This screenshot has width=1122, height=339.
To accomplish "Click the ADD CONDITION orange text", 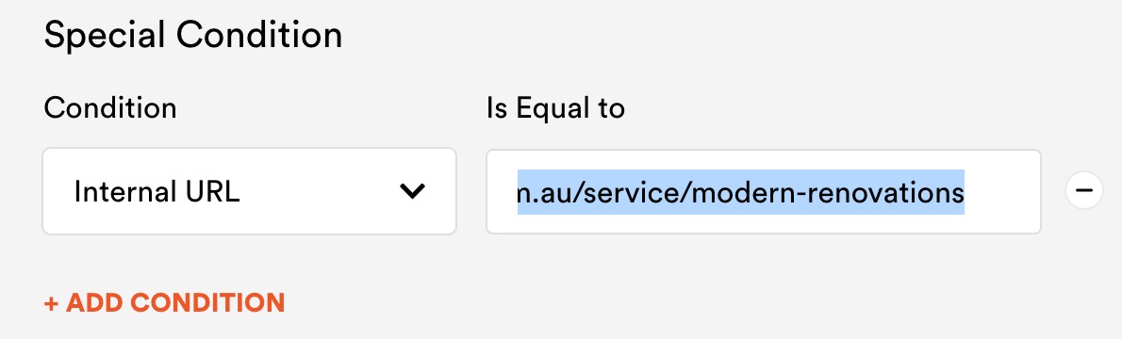I will [x=175, y=302].
